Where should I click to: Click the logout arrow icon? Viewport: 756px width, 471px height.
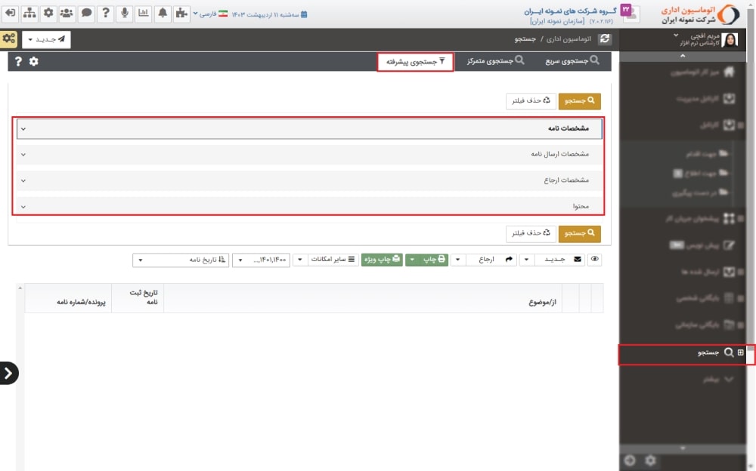click(10, 14)
